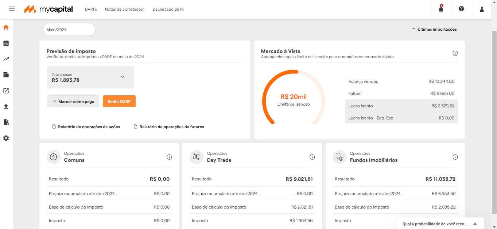Click the mycapital logo
The image size is (497, 229).
(x=48, y=9)
